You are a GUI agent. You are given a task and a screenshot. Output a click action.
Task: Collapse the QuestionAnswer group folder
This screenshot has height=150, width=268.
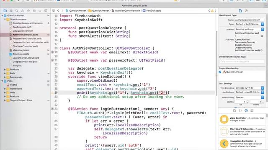[x=5, y=20]
